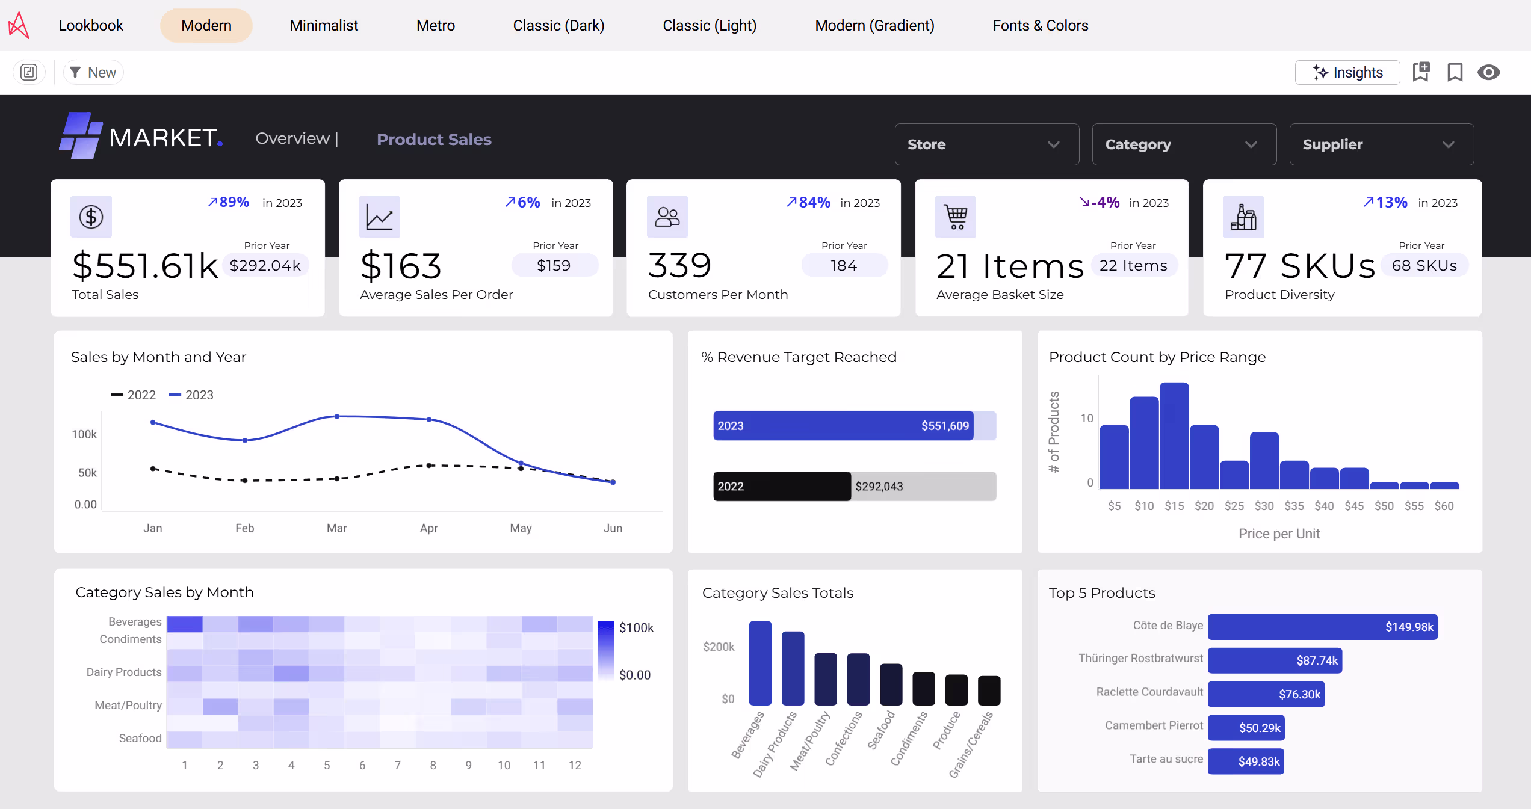Click the New filter button

(x=93, y=72)
